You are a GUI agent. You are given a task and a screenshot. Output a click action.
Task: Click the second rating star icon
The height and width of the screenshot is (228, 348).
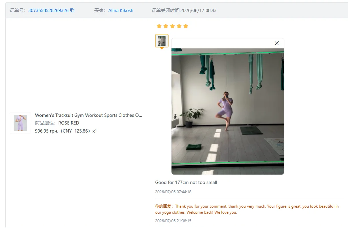[x=166, y=26]
